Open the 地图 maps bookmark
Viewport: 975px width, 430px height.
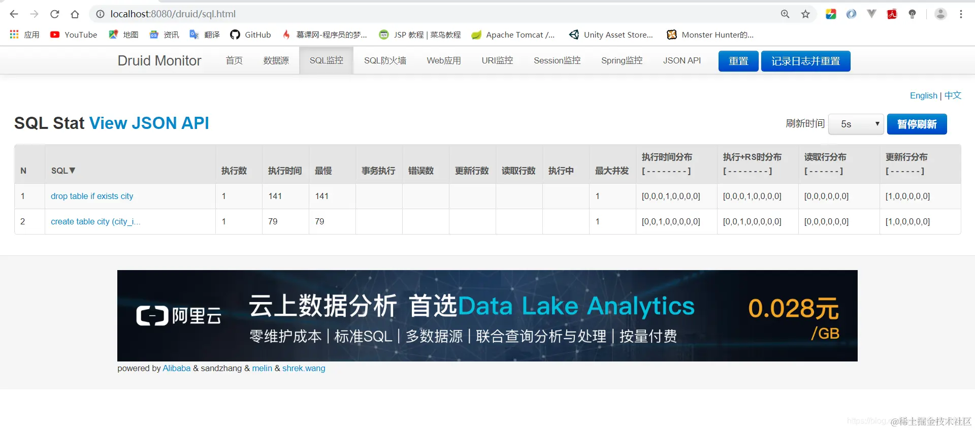click(x=123, y=35)
